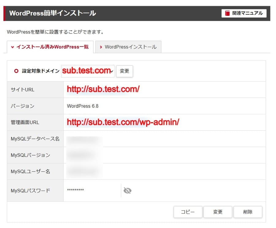Toggle MySQL password visibility eye icon

pos(127,191)
